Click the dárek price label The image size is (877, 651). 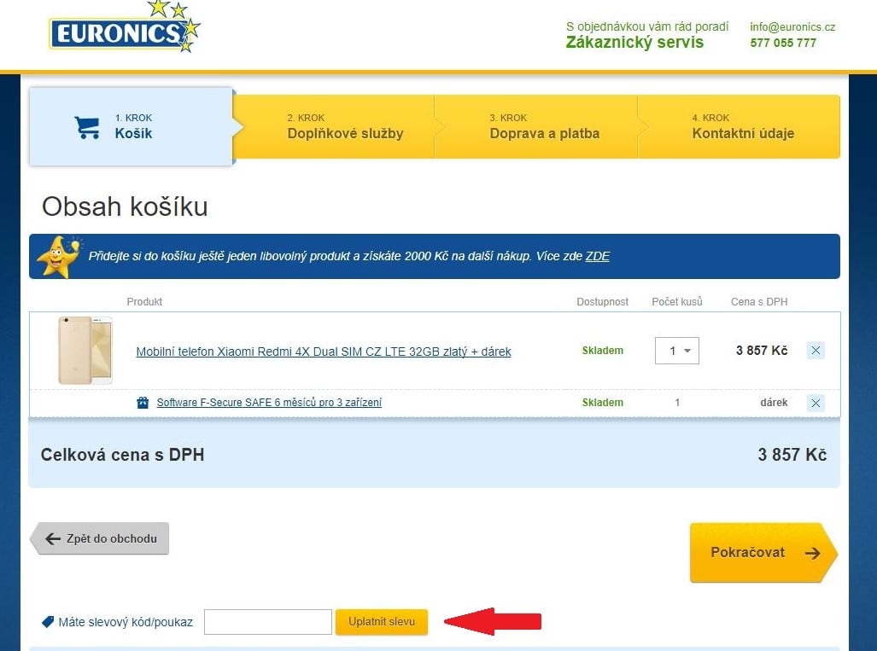(x=774, y=403)
